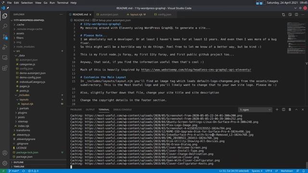308x173 pixels.
Task: Switch to the DEBUG CONSOLE tab
Action: 122,110
